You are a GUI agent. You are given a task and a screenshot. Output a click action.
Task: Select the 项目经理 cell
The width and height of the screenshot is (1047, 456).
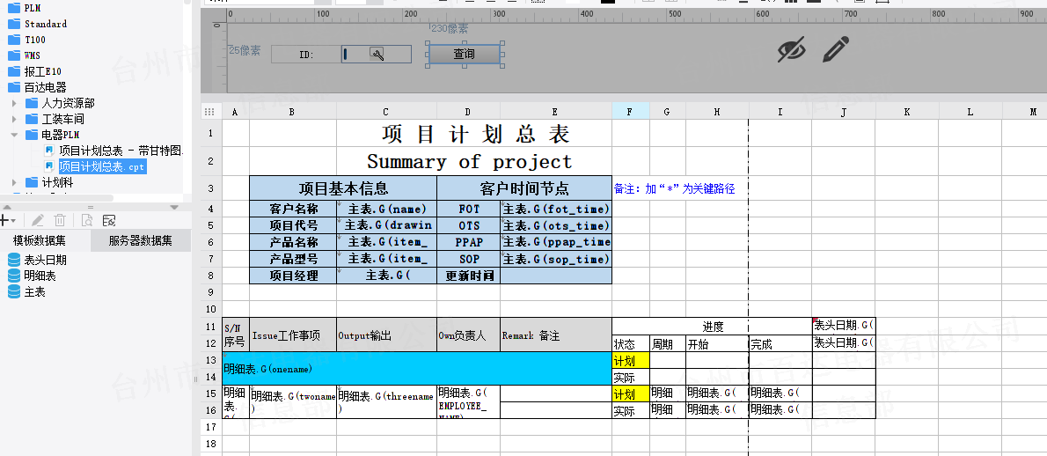tap(293, 276)
